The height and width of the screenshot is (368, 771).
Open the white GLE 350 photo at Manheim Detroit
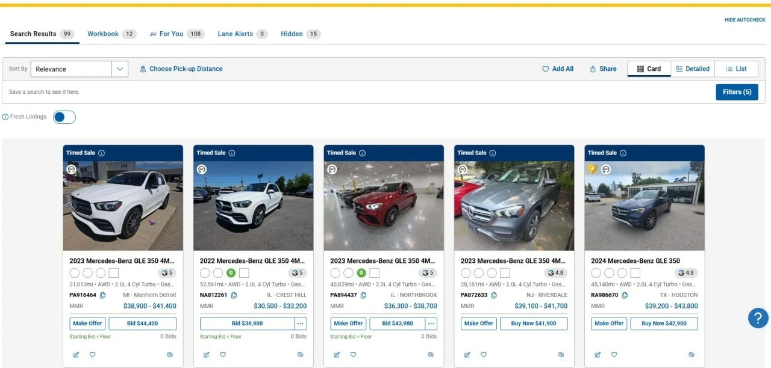tap(123, 206)
